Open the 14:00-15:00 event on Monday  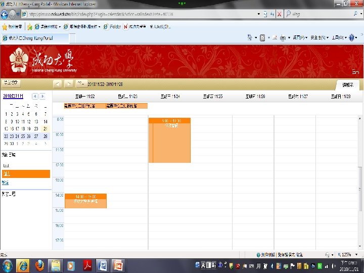point(85,201)
